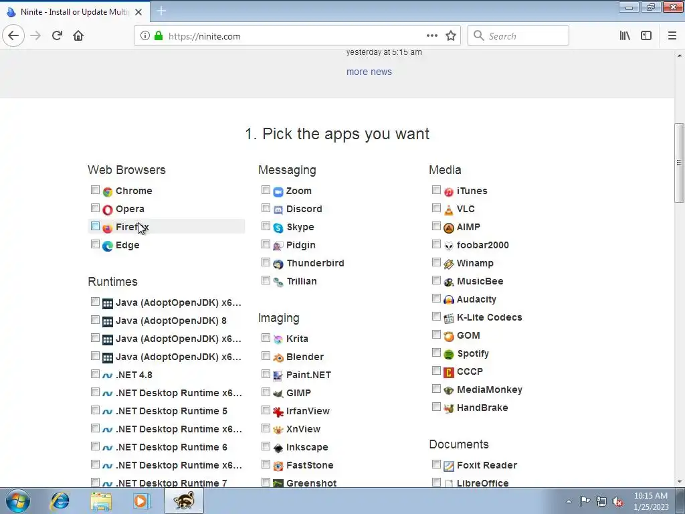Go back with the browser back arrow
The height and width of the screenshot is (514, 685).
point(13,36)
